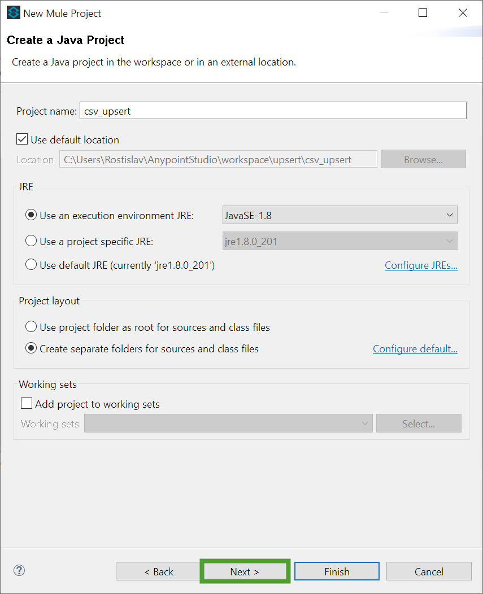Viewport: 483px width, 594px height.
Task: Click the Mule Studio logo icon
Action: tap(13, 12)
